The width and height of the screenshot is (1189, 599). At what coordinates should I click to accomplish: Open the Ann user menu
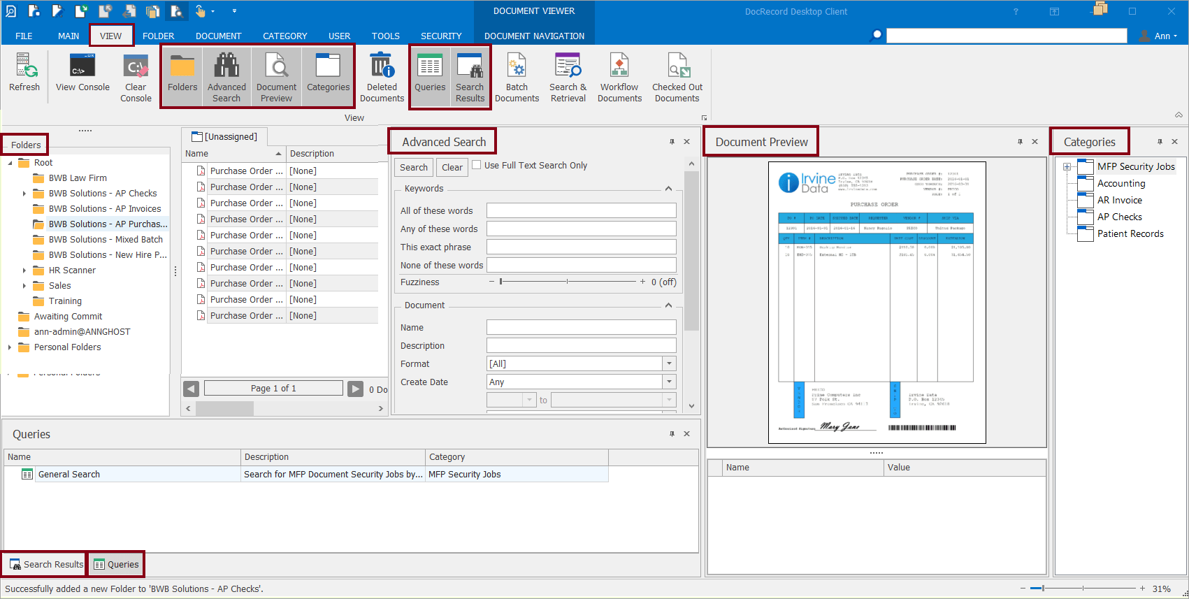click(x=1159, y=36)
